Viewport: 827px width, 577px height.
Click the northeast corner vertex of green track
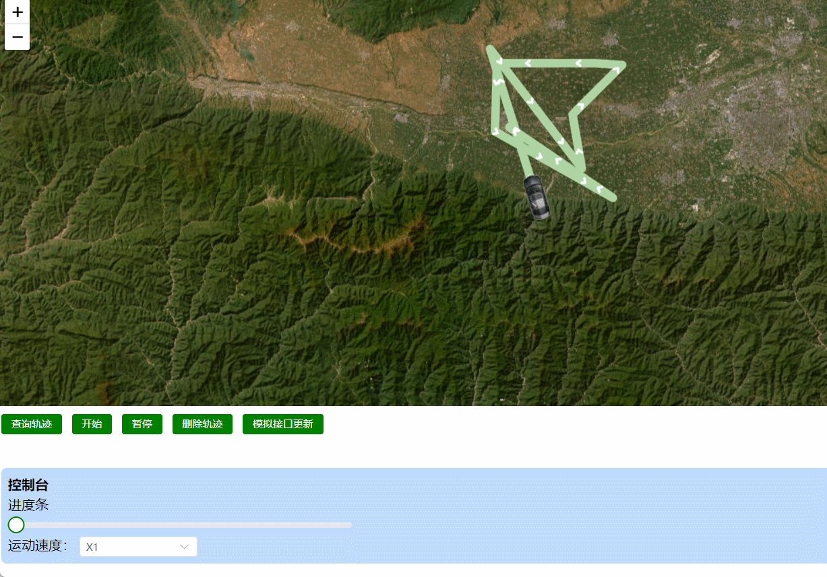pos(621,65)
